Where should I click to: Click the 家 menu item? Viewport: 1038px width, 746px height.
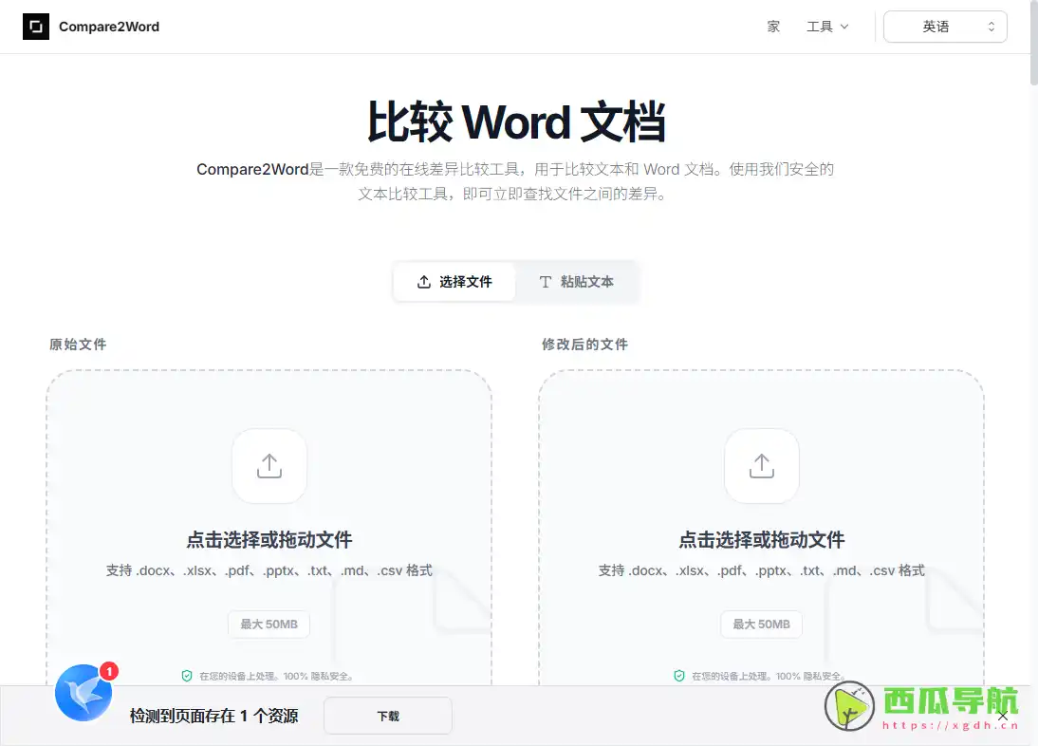coord(772,27)
